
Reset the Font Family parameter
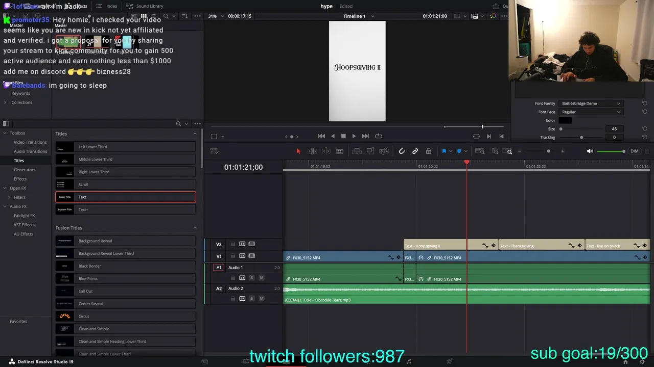click(645, 103)
